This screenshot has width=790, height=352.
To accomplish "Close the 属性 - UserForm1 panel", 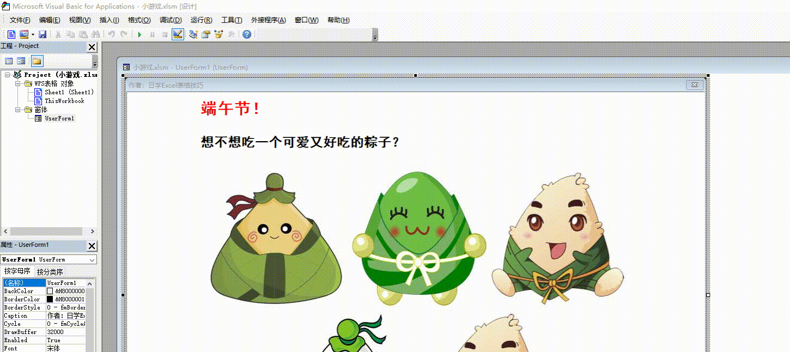I will pyautogui.click(x=92, y=246).
